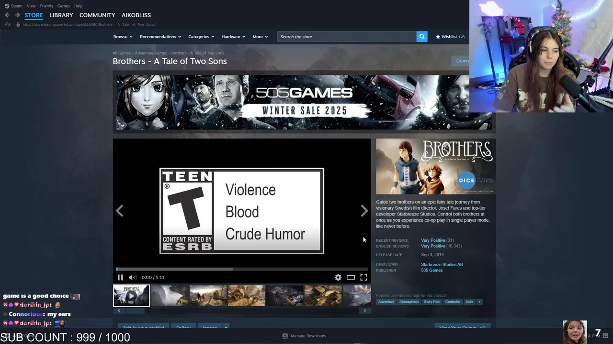
Task: Open the AIKOBLISS profile tab
Action: click(136, 15)
